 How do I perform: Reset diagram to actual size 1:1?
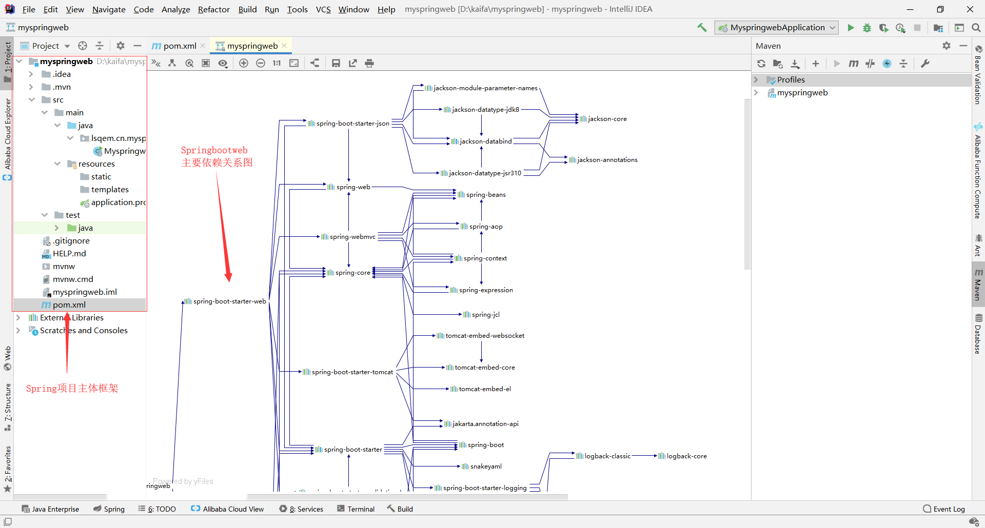pos(277,63)
